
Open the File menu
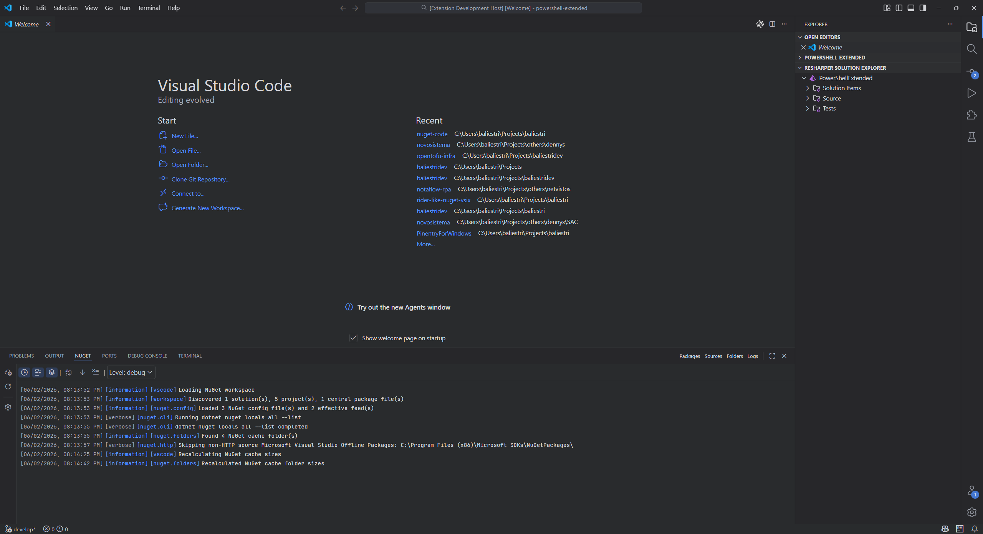24,8
